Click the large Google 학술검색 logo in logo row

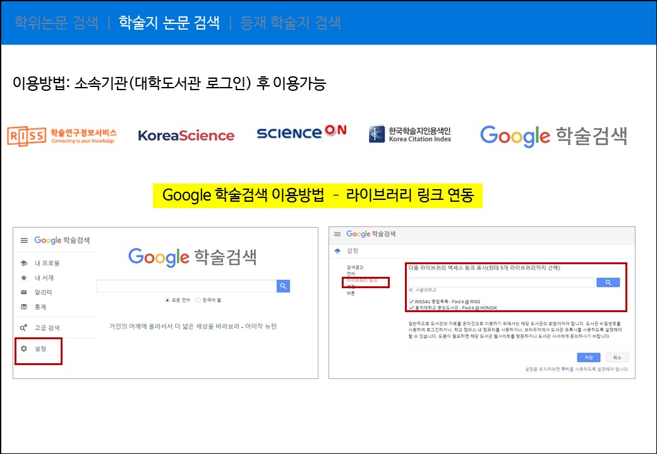[553, 136]
